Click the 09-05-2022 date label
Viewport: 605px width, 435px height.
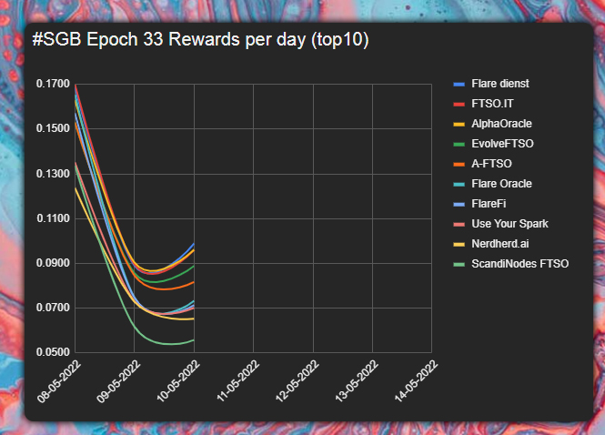[x=118, y=381]
